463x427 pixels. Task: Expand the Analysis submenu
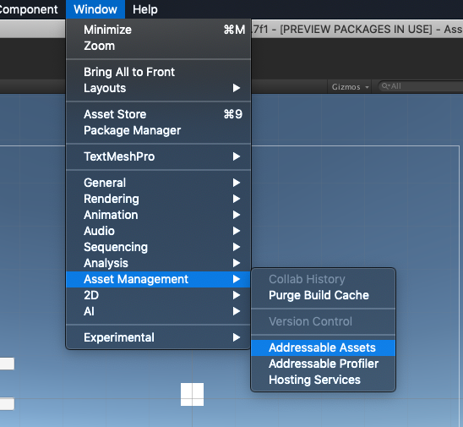coord(158,263)
